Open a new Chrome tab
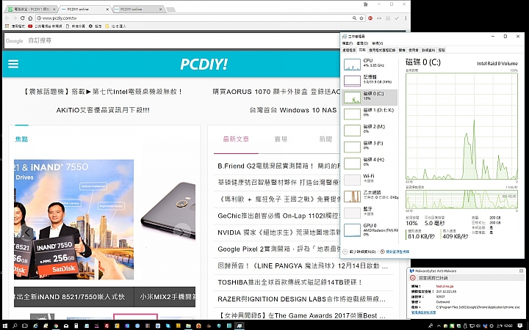The width and height of the screenshot is (529, 330). [x=171, y=10]
